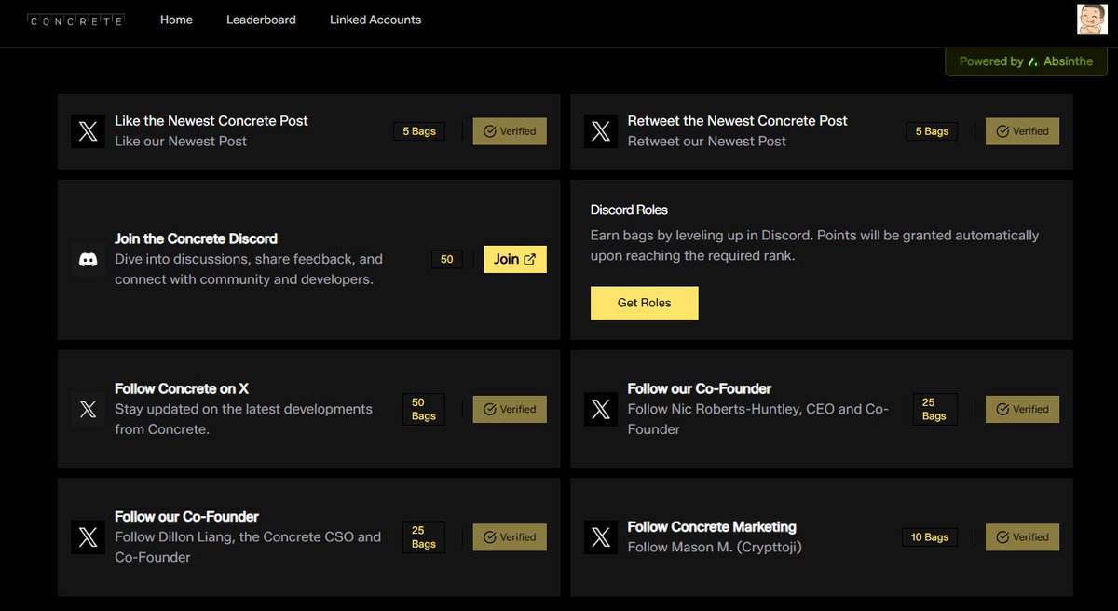Click the Verified button for Like the Newest Concrete Post
Viewport: 1118px width, 611px height.
pos(510,131)
